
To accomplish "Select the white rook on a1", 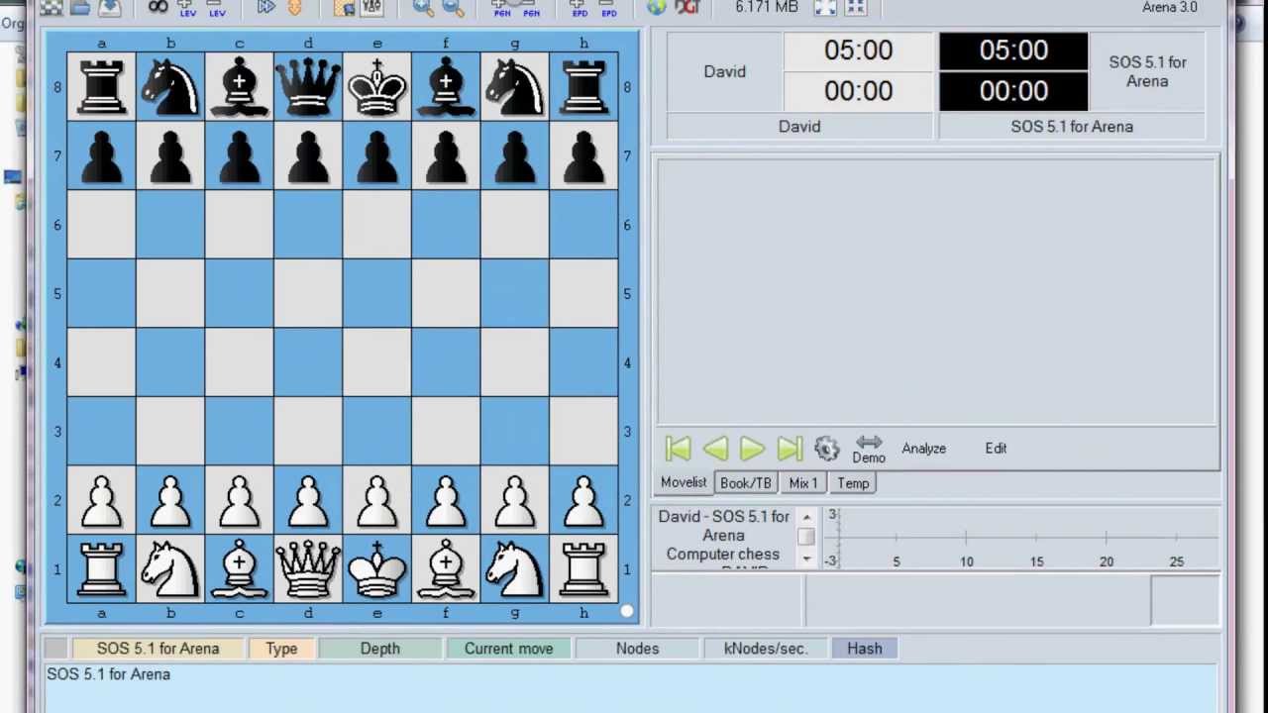I will (101, 568).
